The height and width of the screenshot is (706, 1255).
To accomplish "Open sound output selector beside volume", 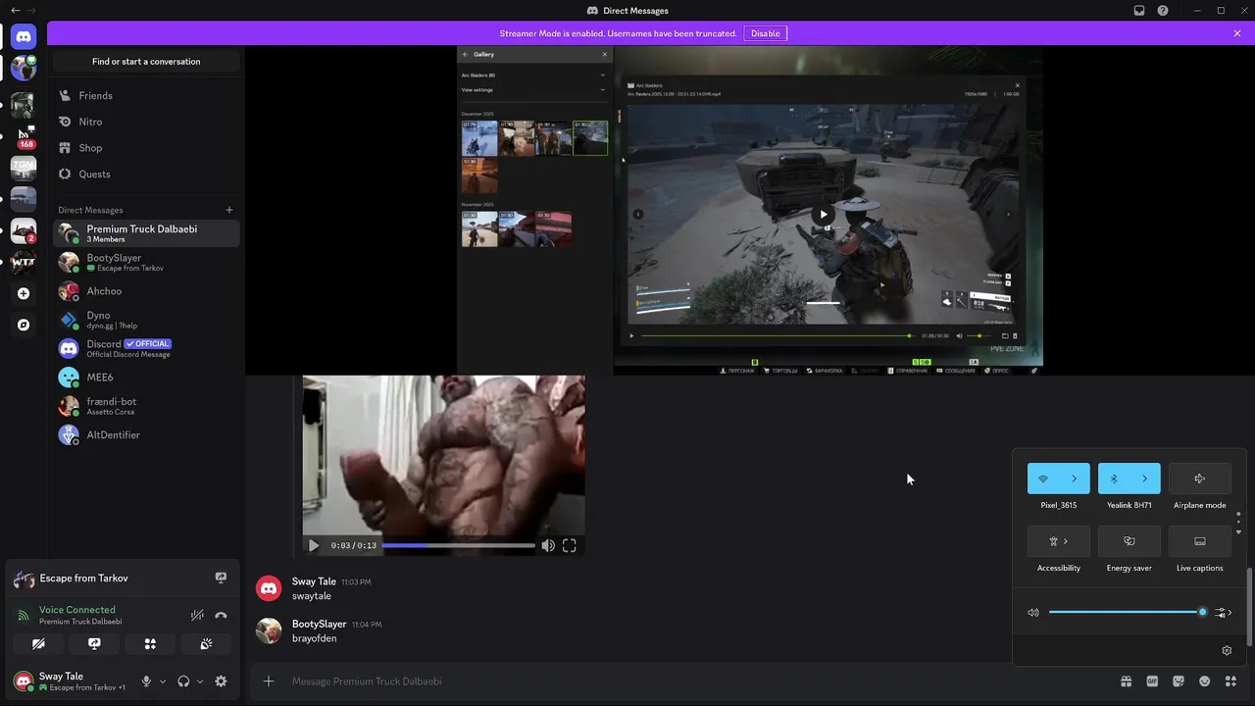I will click(1224, 612).
